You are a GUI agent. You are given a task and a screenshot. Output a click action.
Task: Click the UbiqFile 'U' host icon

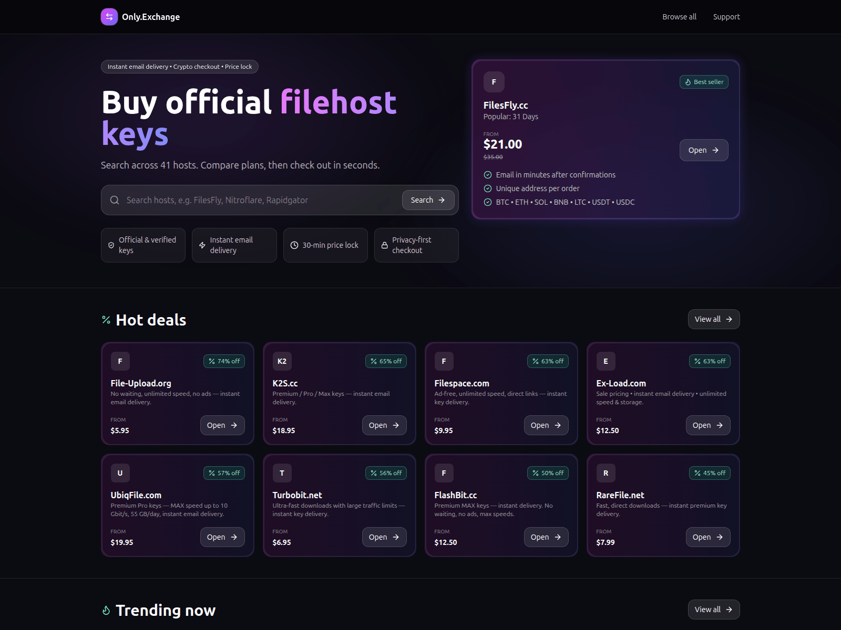coord(120,473)
